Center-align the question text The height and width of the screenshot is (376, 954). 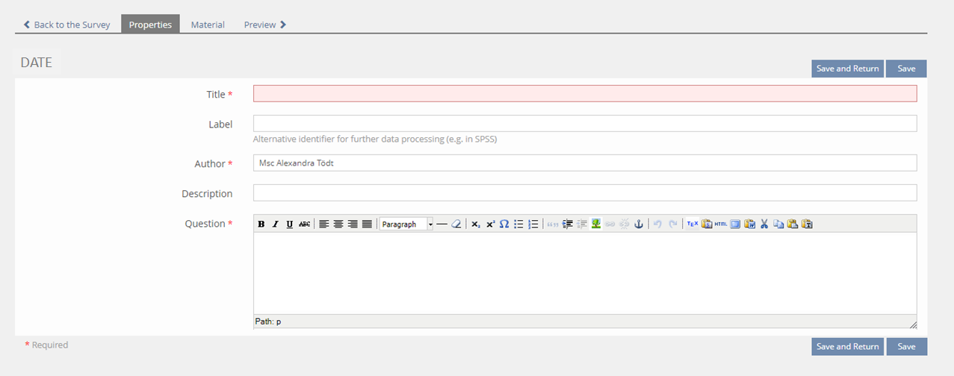pos(338,224)
